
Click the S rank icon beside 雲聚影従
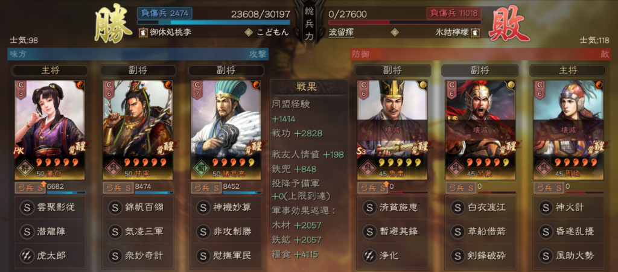point(27,207)
